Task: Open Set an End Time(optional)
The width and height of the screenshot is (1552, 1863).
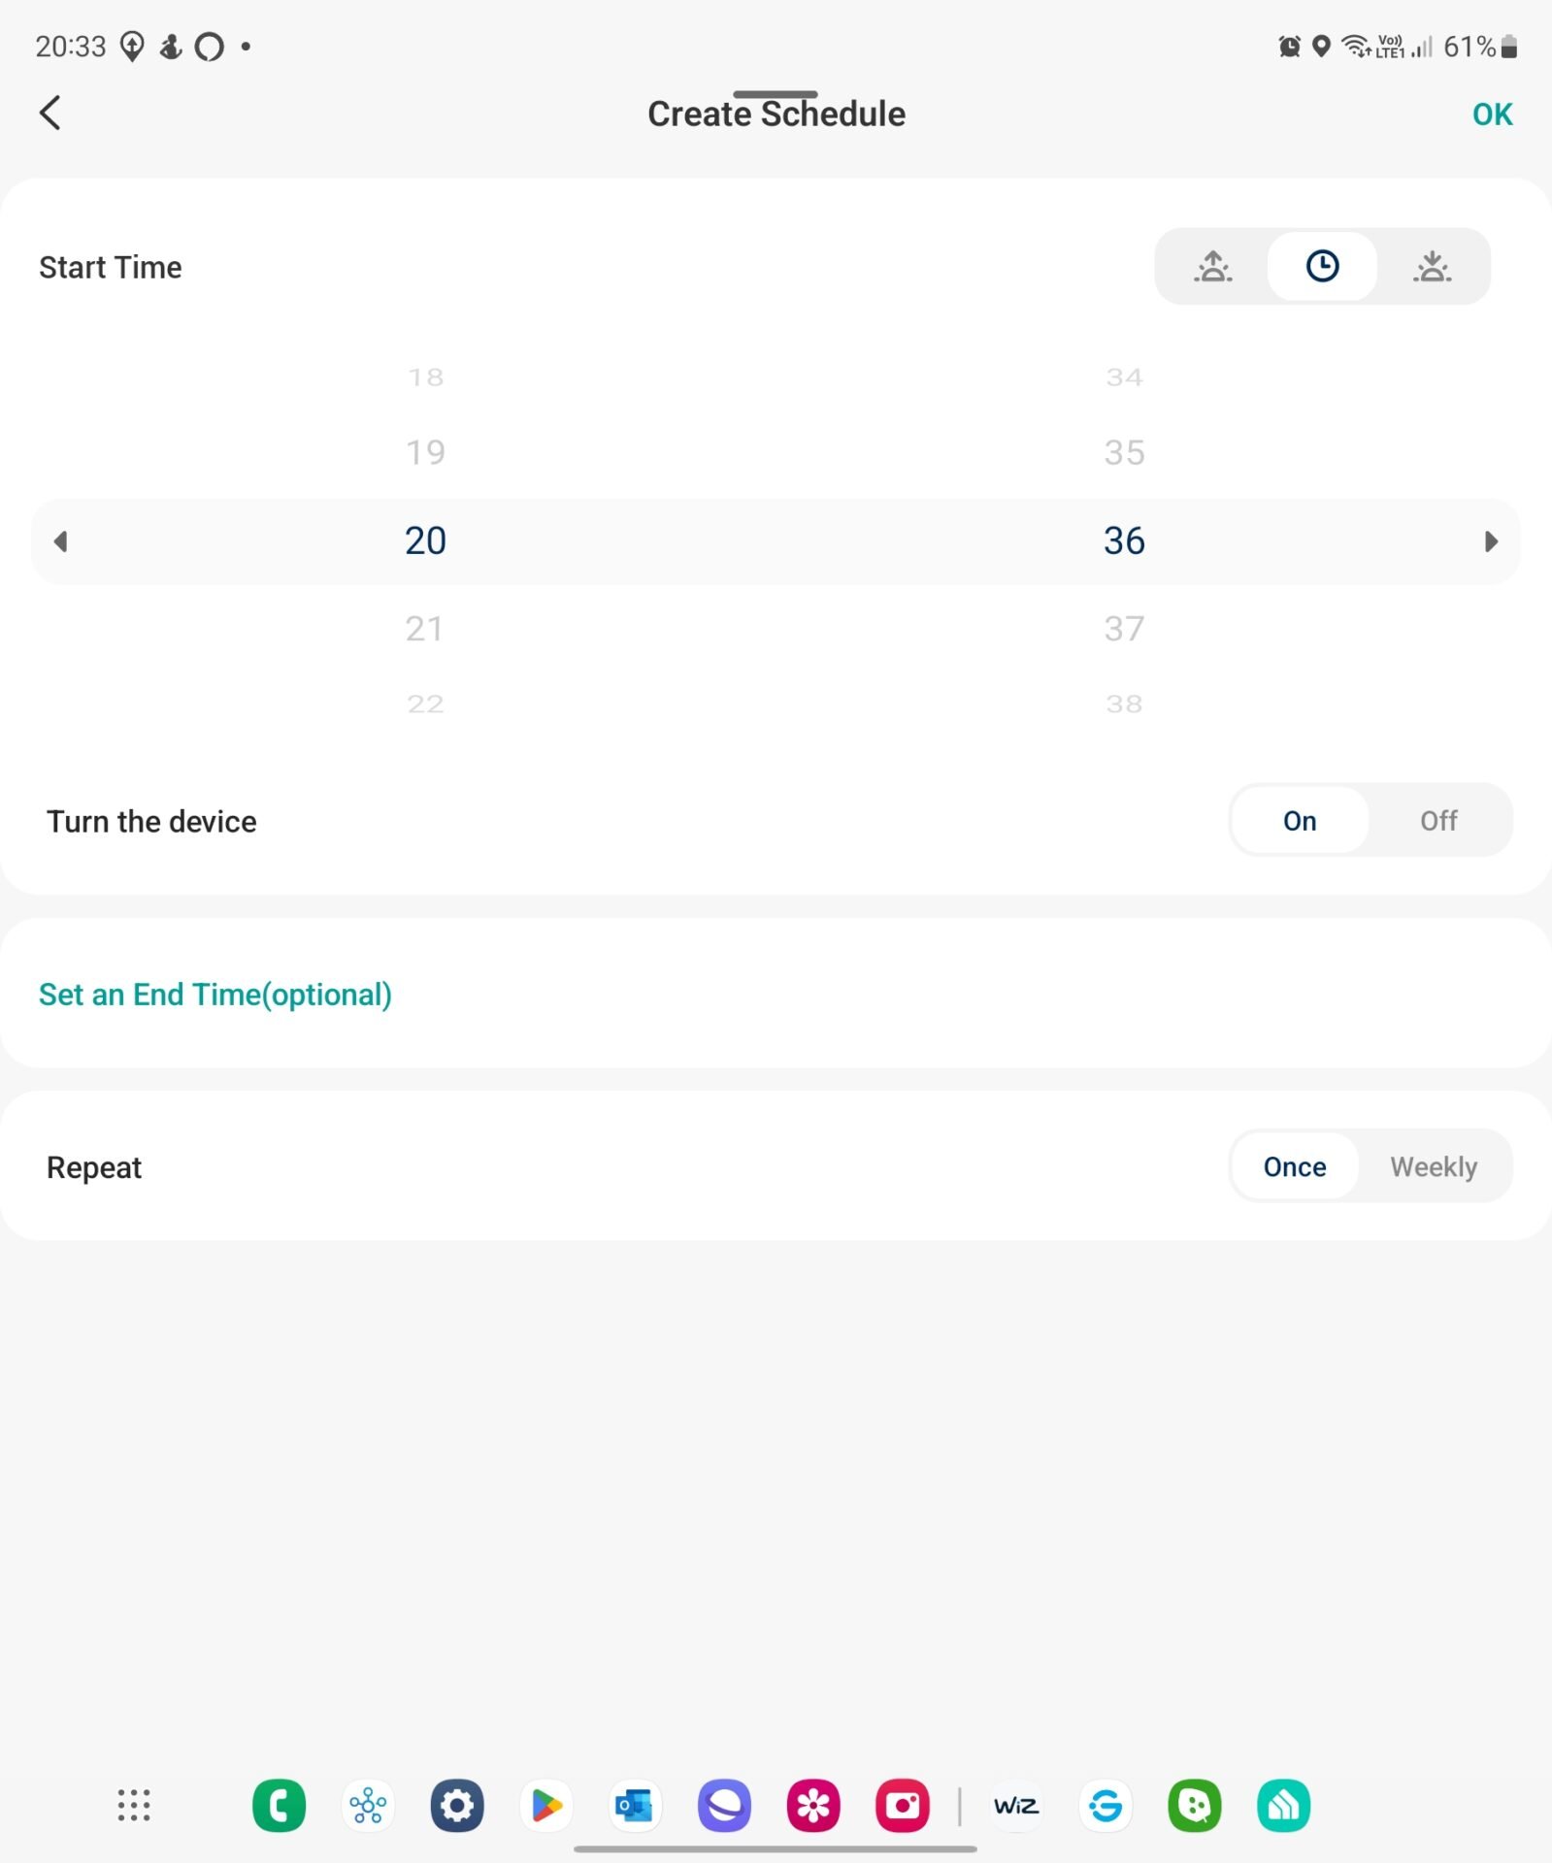Action: (215, 995)
